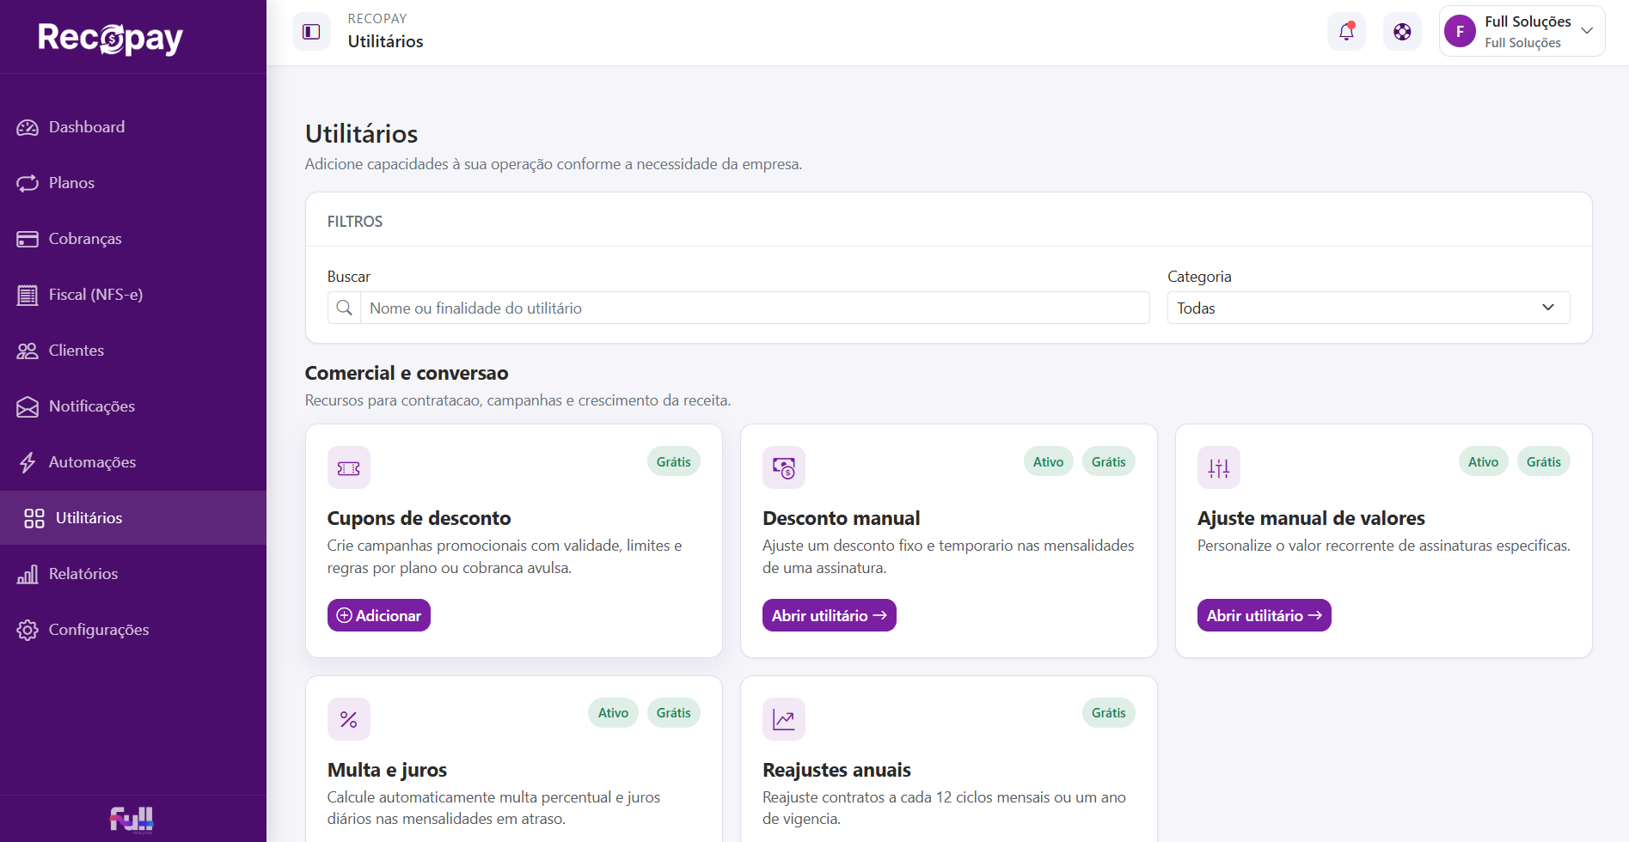
Task: Click the Ativo badge on Ajuste manual de valores
Action: (1484, 461)
